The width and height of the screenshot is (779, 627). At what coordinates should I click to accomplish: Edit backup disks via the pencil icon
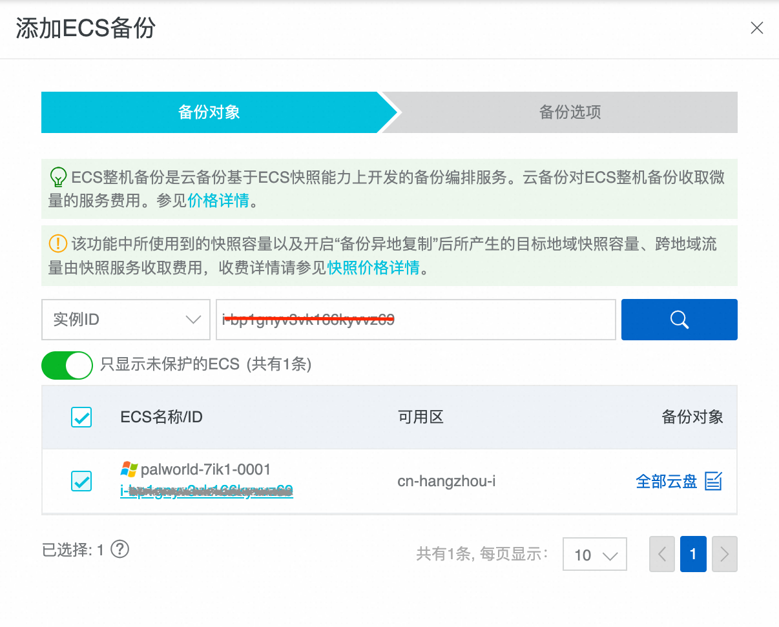pyautogui.click(x=713, y=481)
